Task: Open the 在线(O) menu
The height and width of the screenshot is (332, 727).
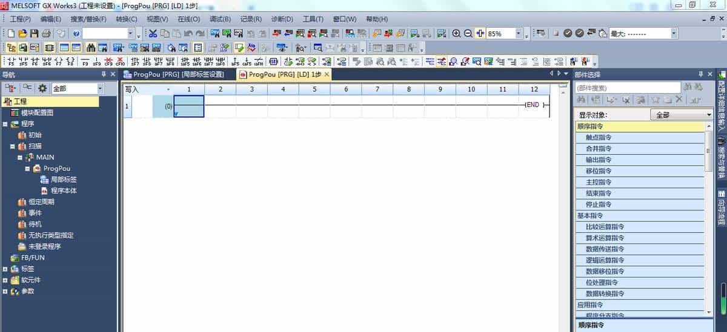Action: 188,19
